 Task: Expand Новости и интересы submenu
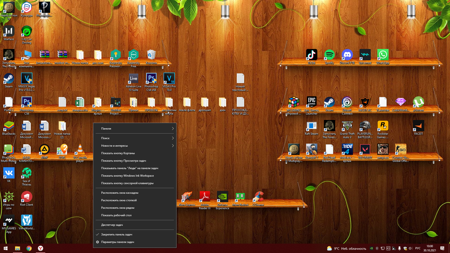click(135, 145)
